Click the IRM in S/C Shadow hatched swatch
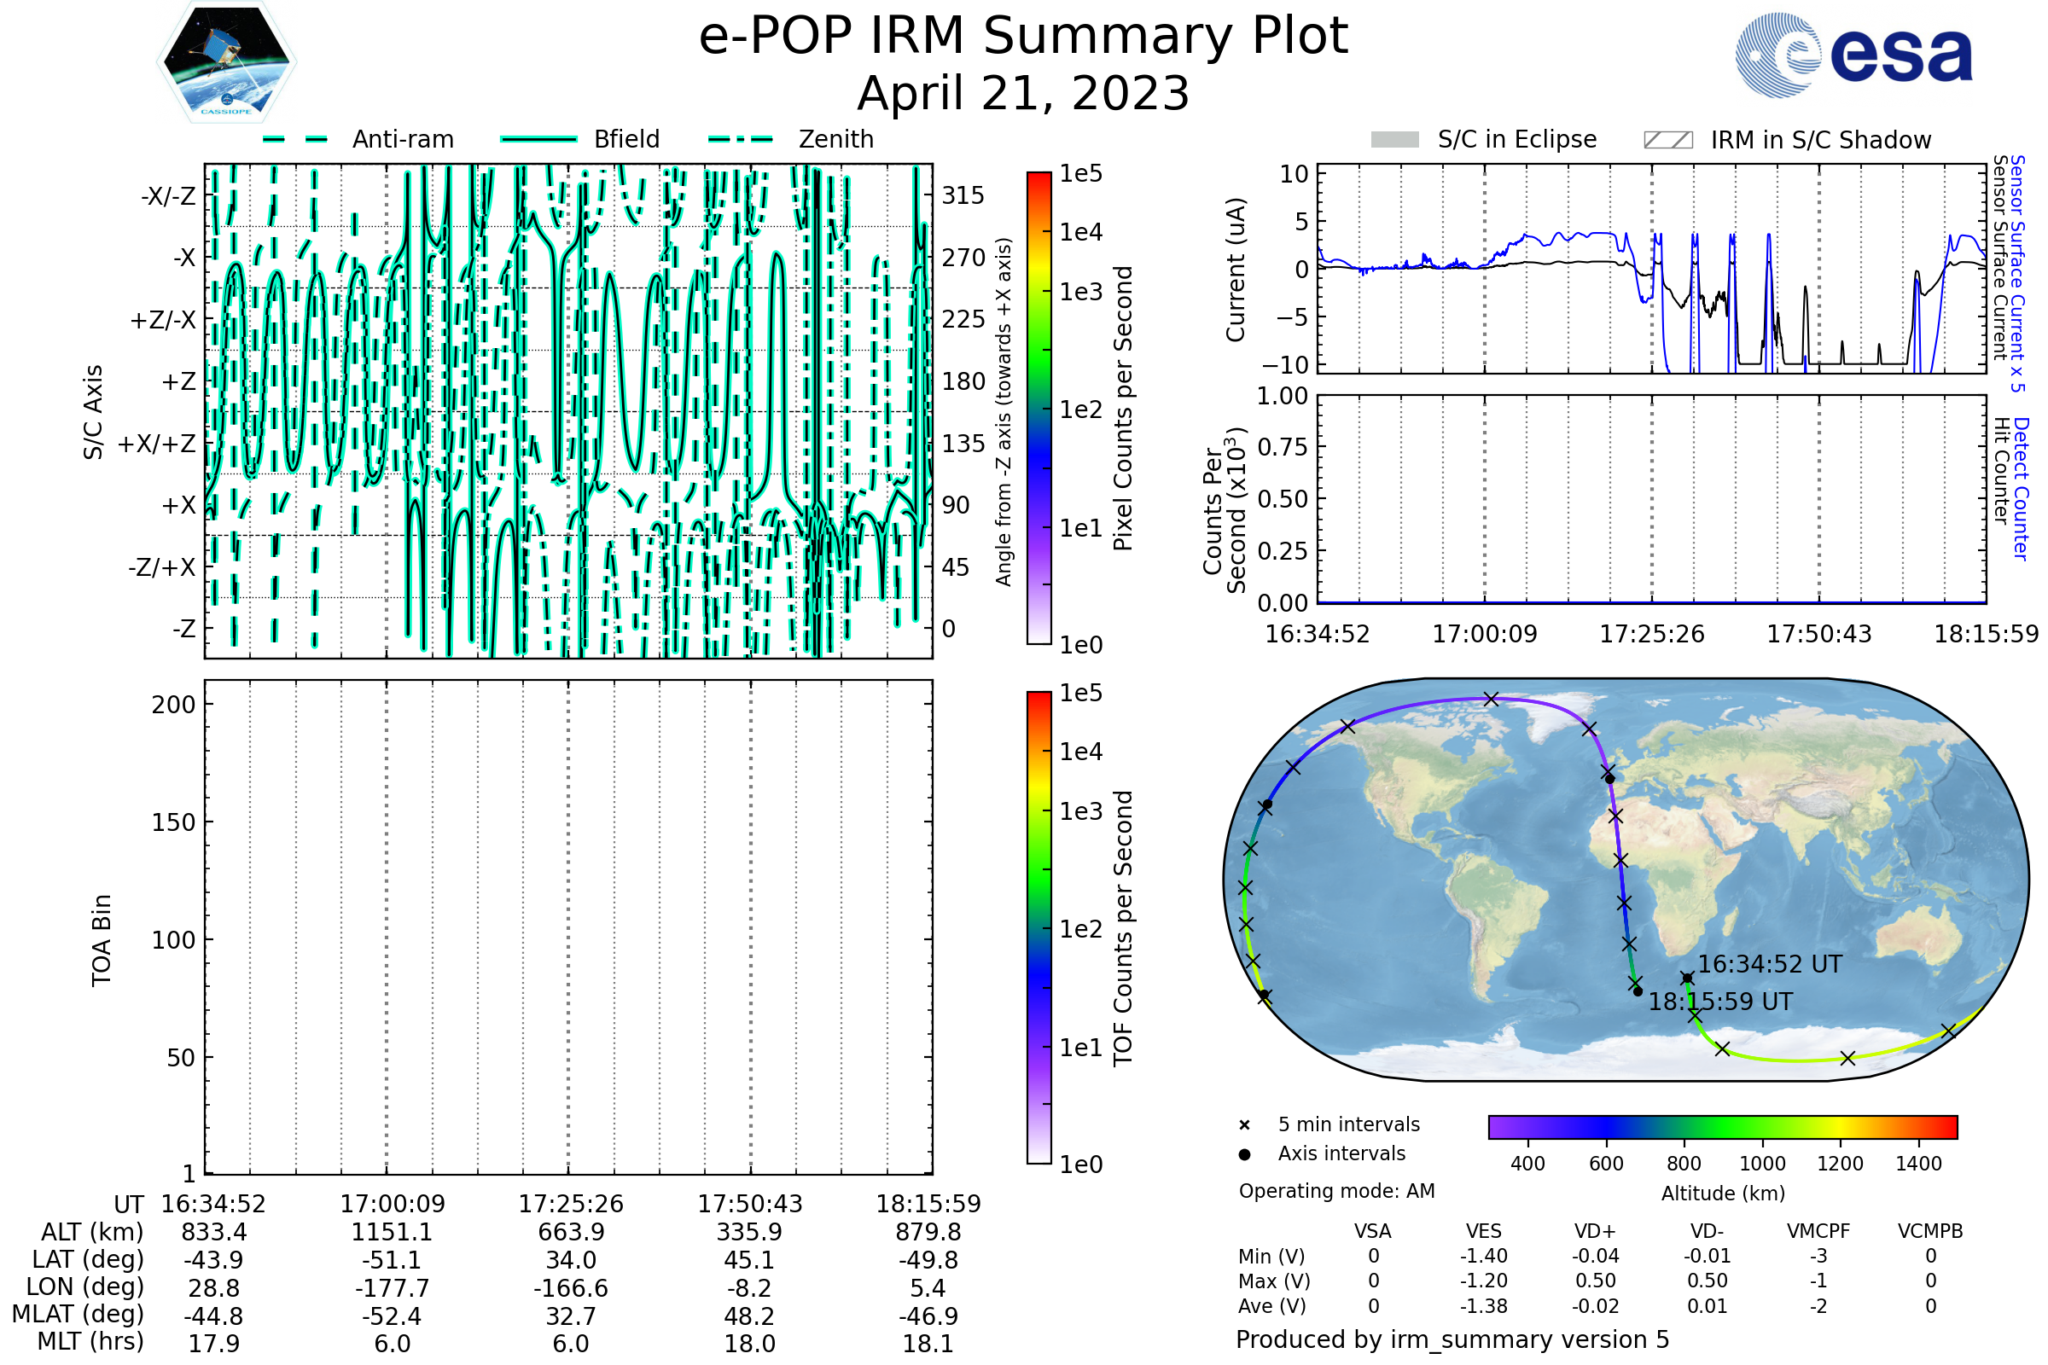 pyautogui.click(x=1668, y=140)
